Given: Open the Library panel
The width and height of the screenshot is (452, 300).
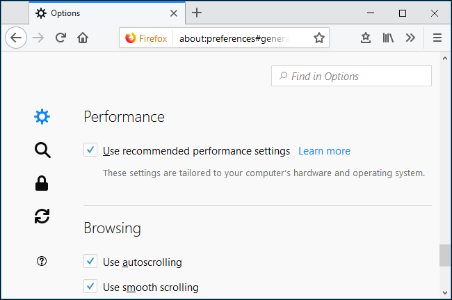Looking at the screenshot, I should click(388, 38).
